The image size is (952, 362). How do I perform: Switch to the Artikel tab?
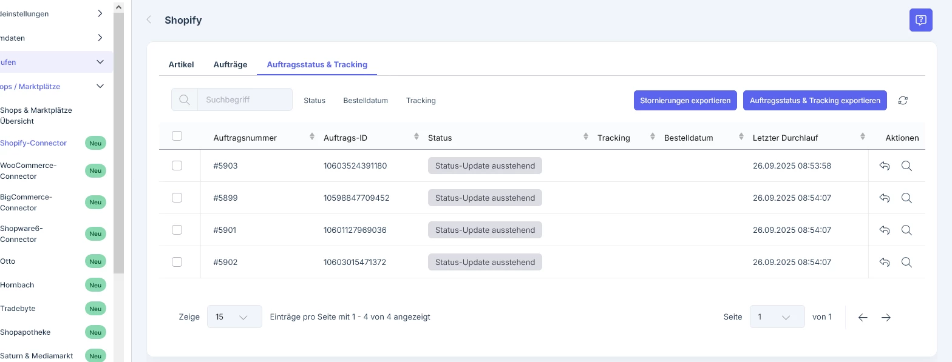(181, 64)
